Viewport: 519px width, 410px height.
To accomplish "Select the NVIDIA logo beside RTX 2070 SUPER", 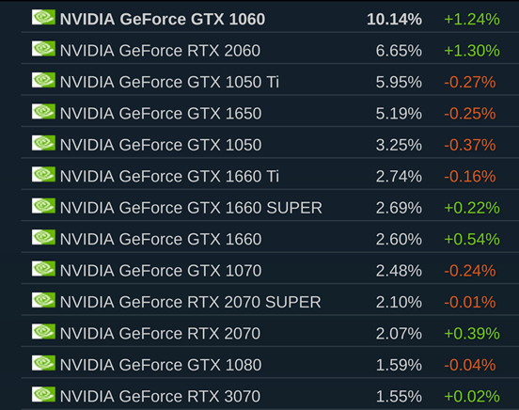I will click(x=43, y=300).
